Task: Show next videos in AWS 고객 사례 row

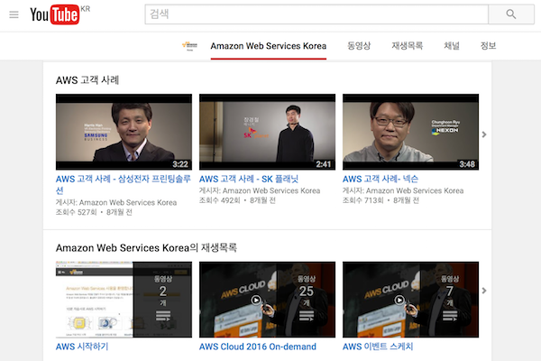Action: click(x=484, y=134)
